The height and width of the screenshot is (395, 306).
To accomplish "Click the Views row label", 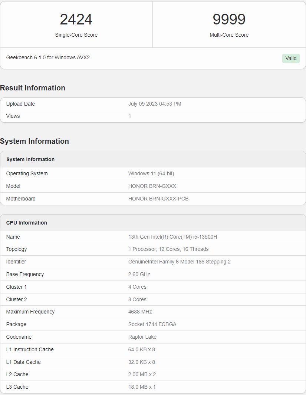I will click(x=13, y=116).
